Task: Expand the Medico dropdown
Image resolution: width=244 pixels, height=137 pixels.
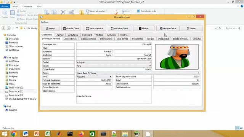Action: pyautogui.click(x=138, y=73)
